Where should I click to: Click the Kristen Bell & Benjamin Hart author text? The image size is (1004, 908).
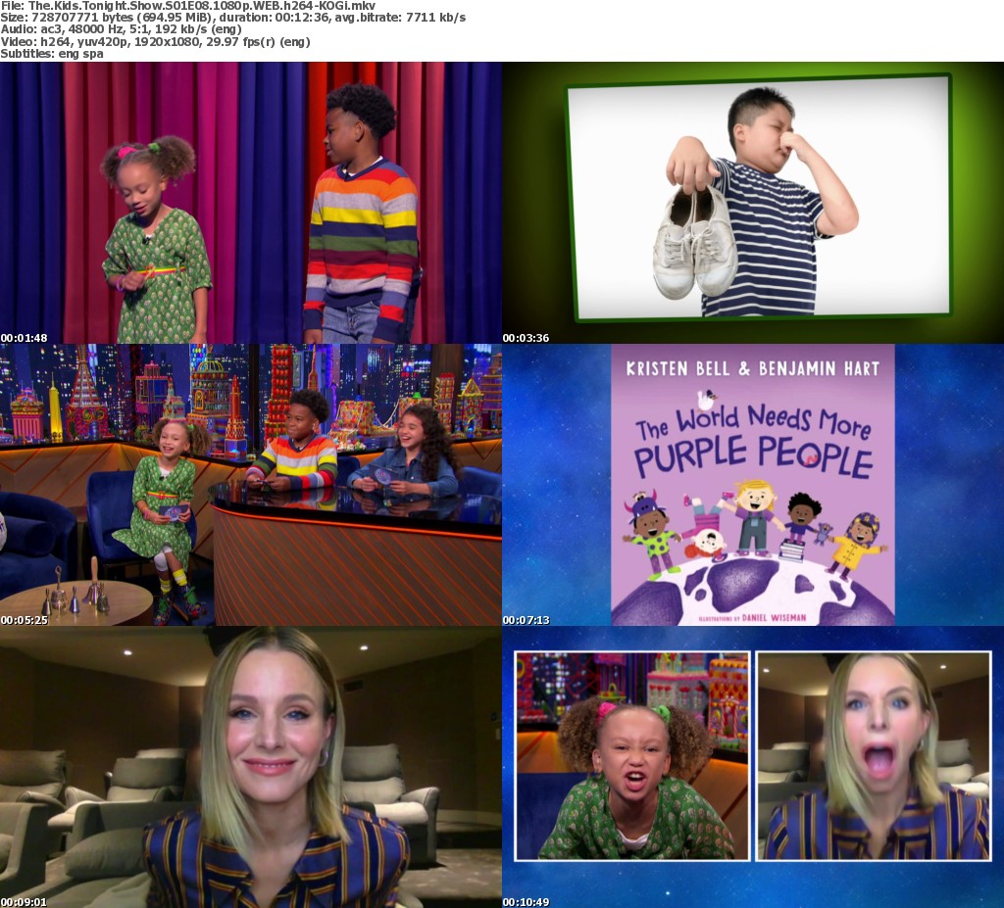click(x=752, y=369)
